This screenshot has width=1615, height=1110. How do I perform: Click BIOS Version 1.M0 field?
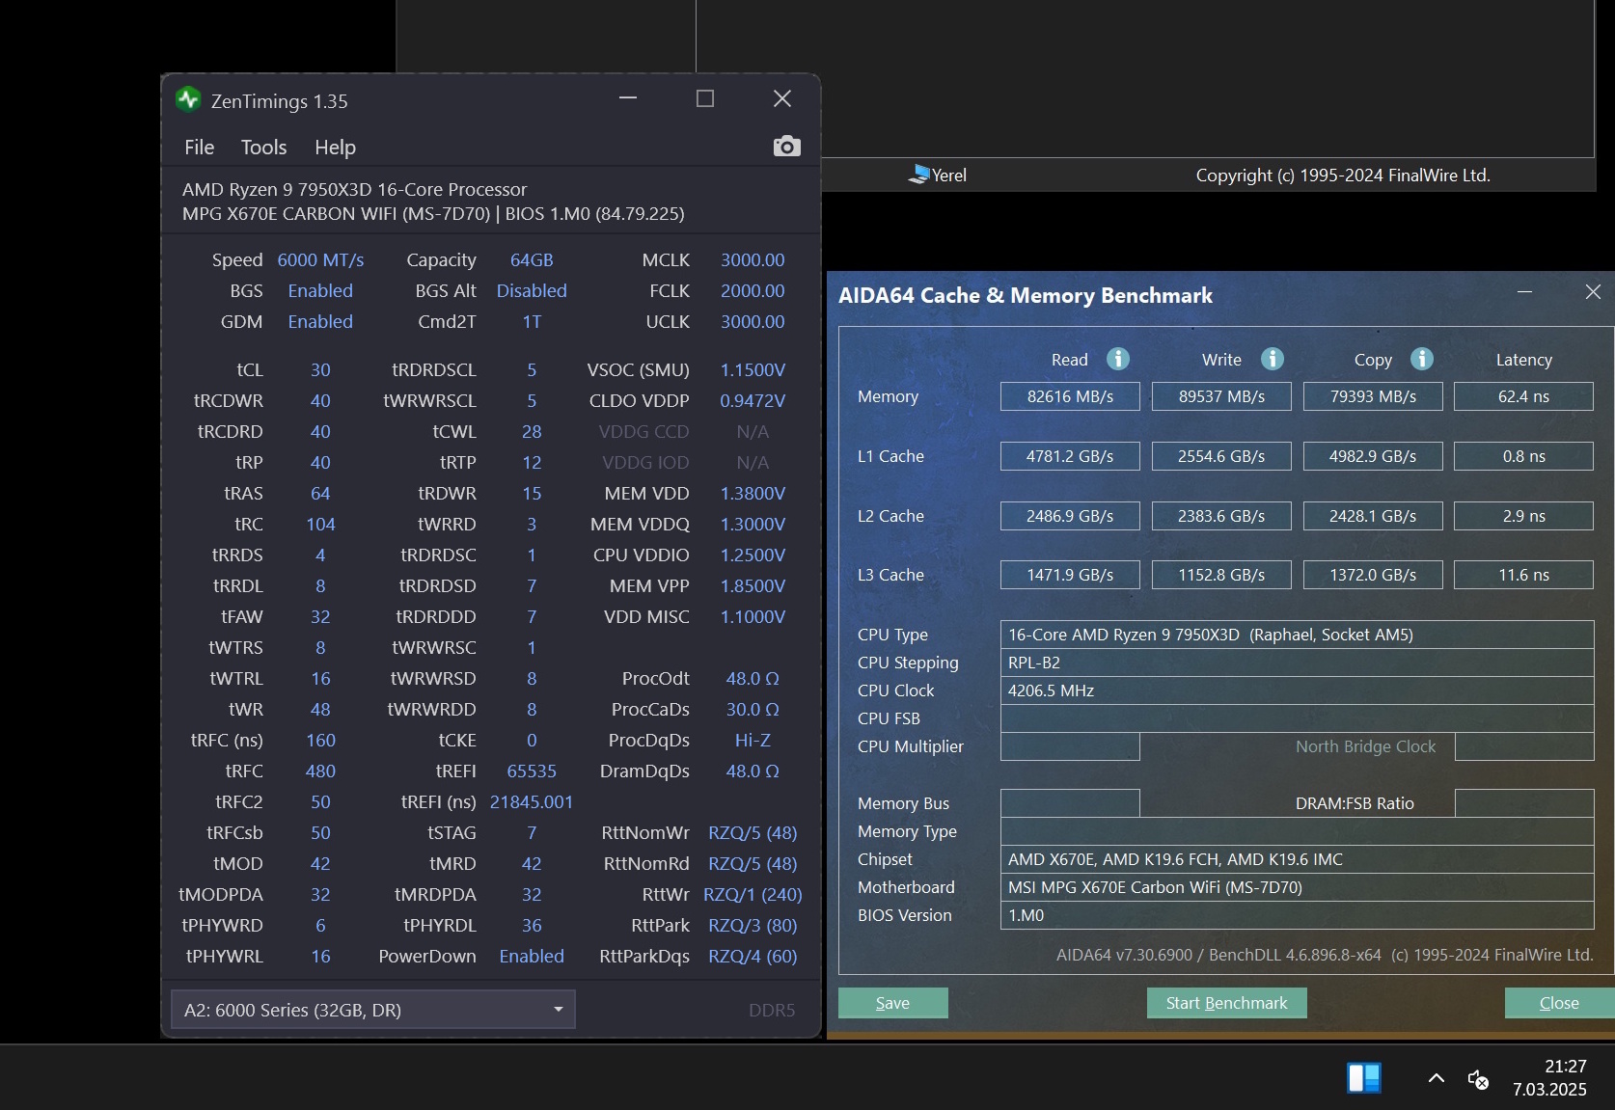1297,915
